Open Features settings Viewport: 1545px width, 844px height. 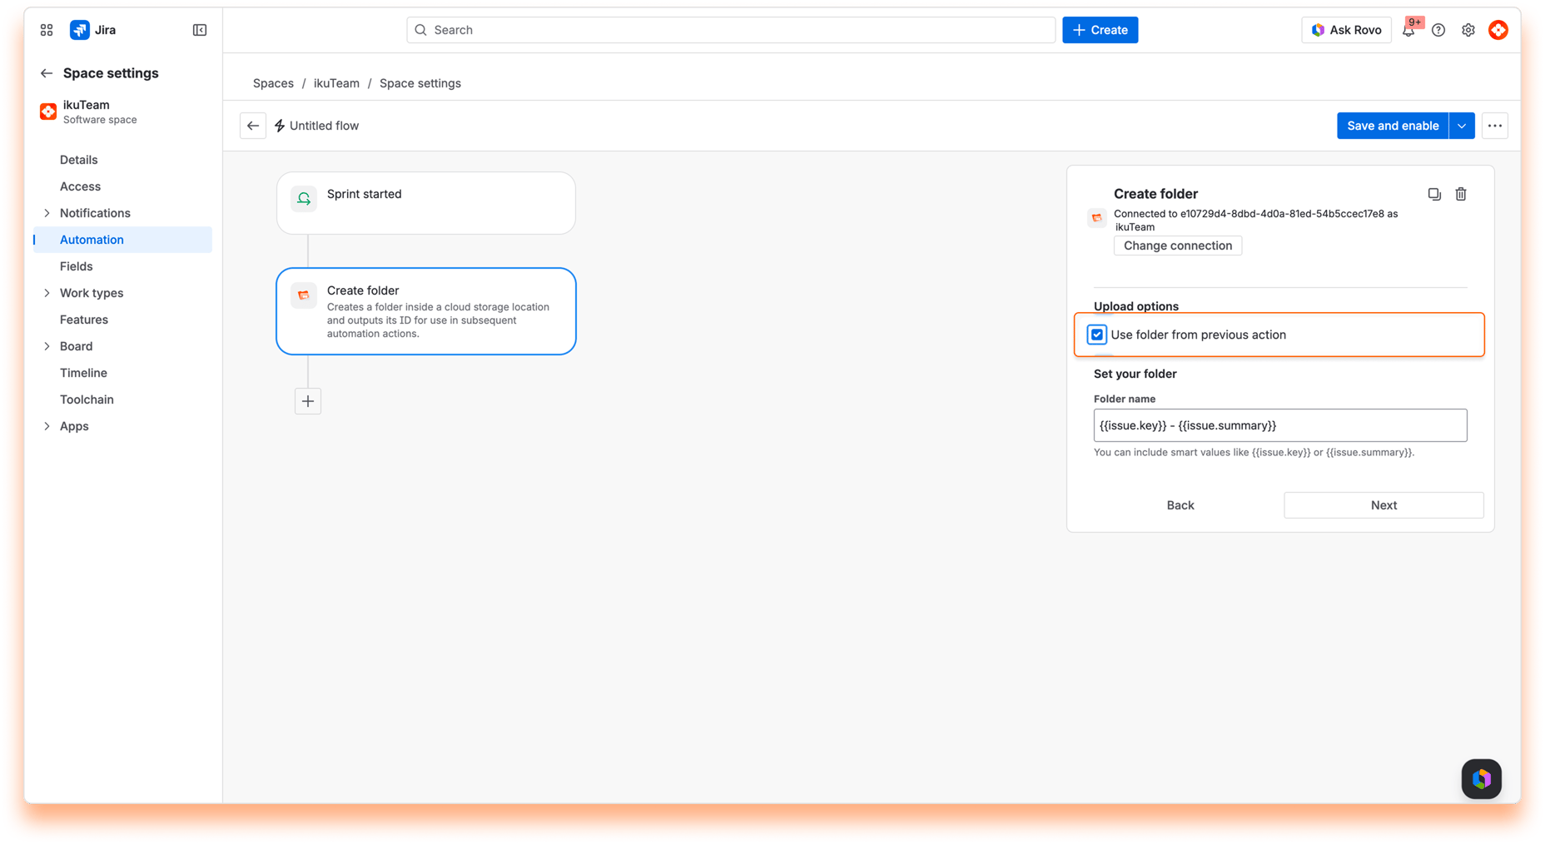[84, 320]
